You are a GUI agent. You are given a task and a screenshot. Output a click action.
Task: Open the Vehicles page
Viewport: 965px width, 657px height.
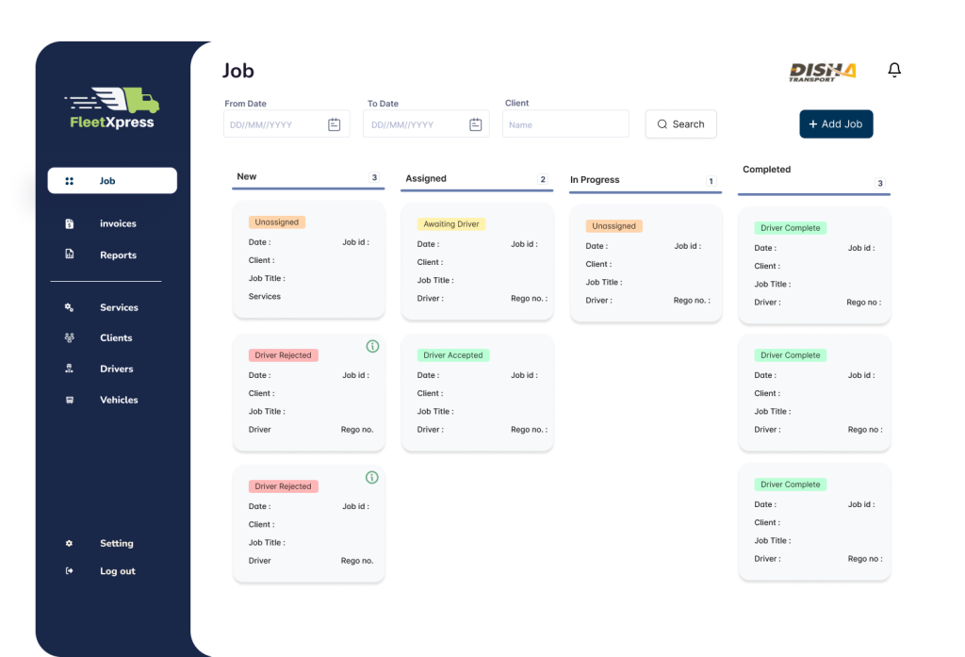click(x=118, y=401)
